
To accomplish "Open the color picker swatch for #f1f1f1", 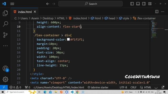I will (x=68, y=39).
